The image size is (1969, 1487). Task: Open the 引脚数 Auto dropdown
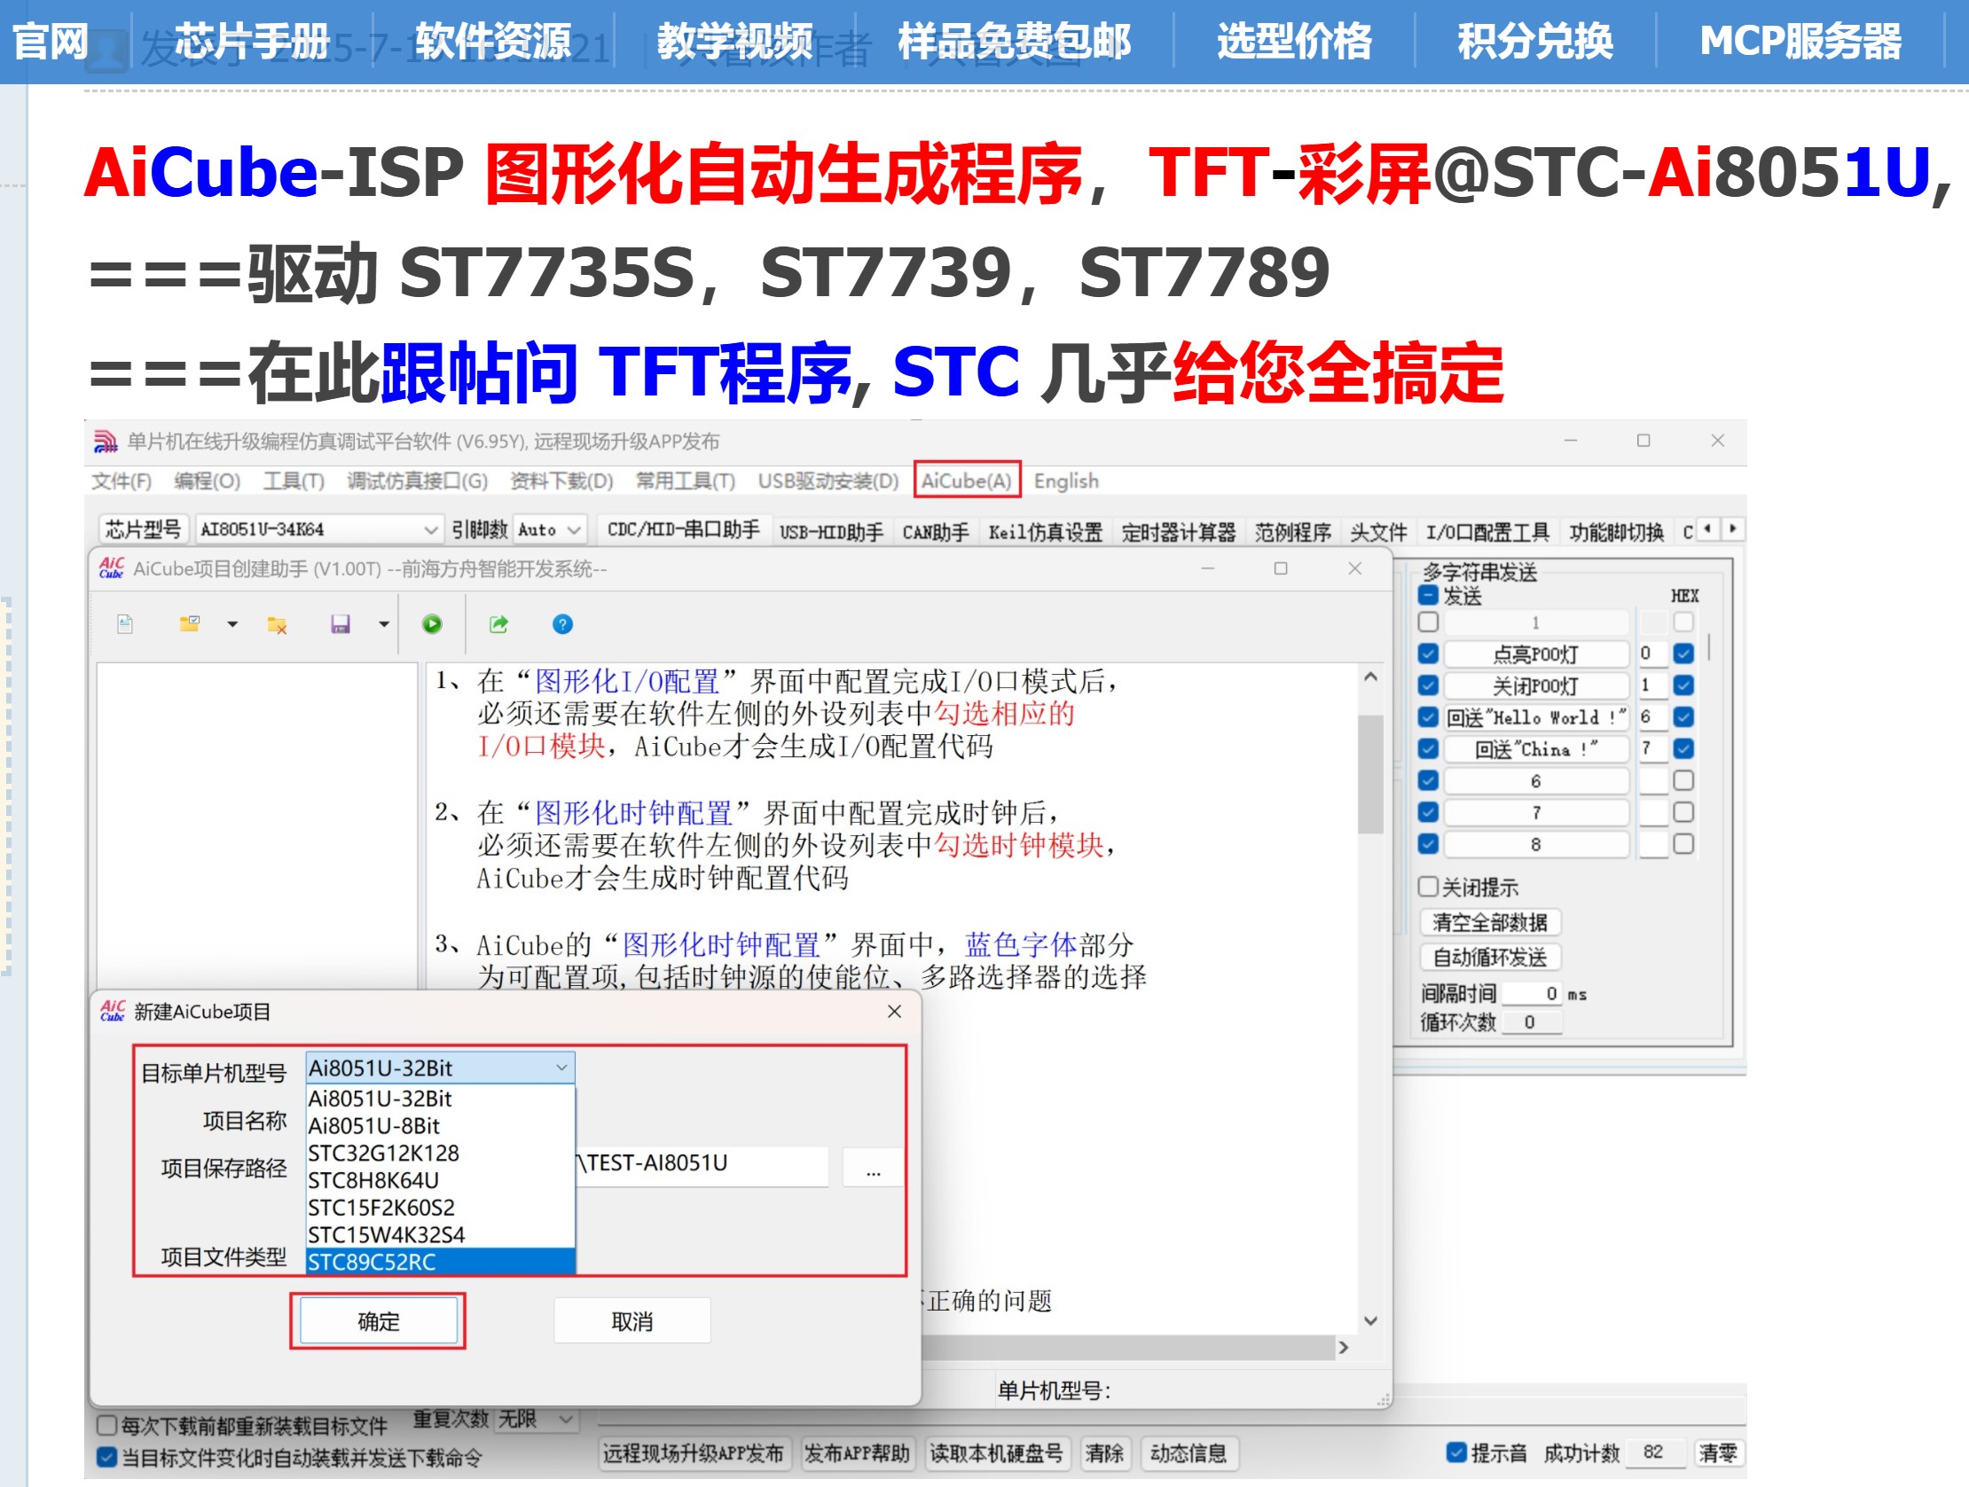(549, 530)
